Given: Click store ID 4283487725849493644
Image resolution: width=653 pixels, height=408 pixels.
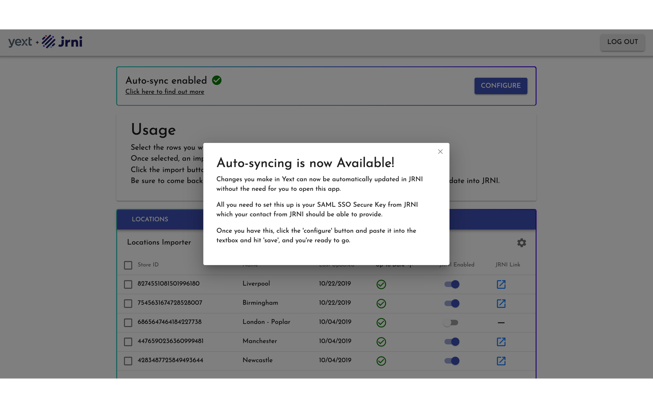Looking at the screenshot, I should tap(170, 360).
